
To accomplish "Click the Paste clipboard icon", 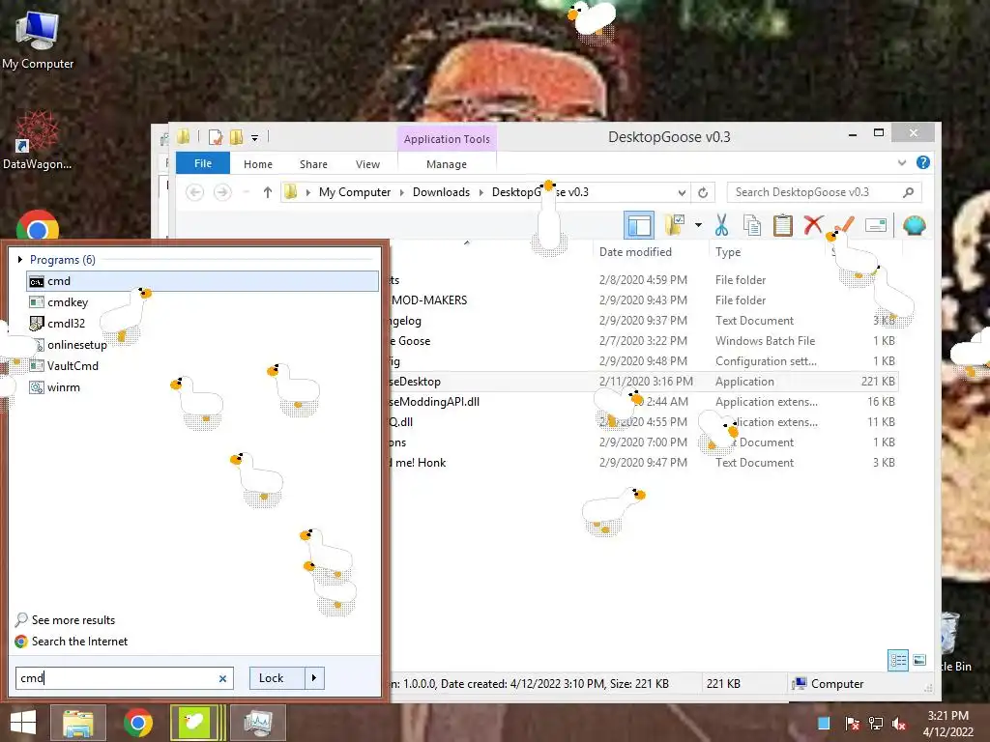I will pos(783,225).
